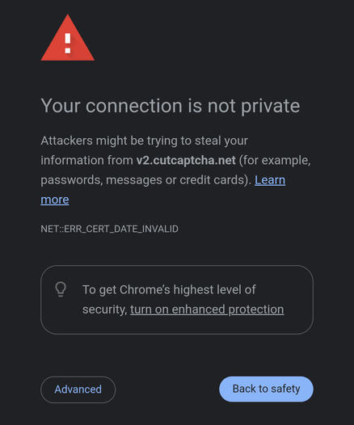Turn on enhanced protection via link
Viewport: 354px width, 425px height.
coord(207,309)
